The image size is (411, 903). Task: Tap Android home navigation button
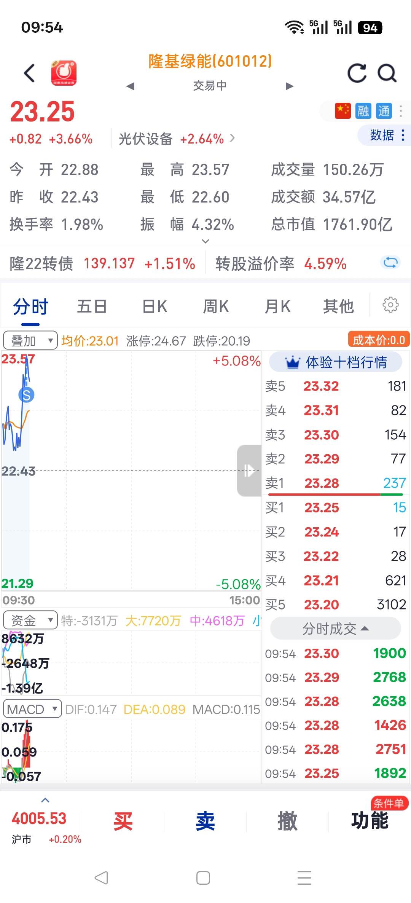203,878
